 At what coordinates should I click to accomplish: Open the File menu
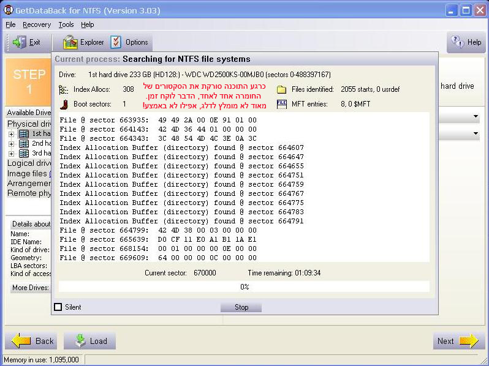pos(10,24)
